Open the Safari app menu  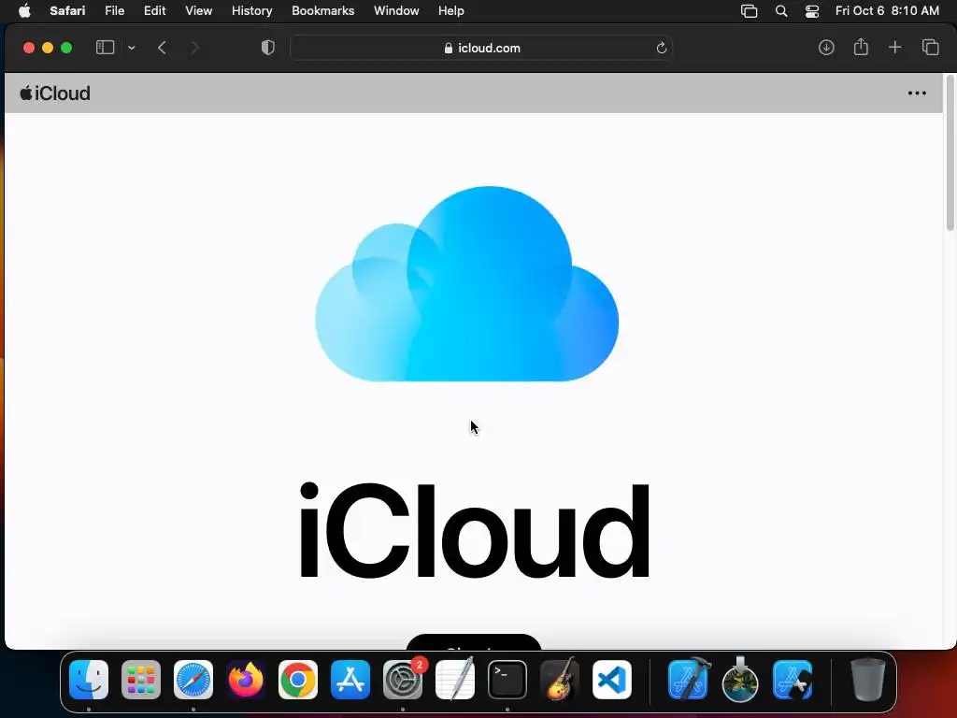pyautogui.click(x=67, y=11)
